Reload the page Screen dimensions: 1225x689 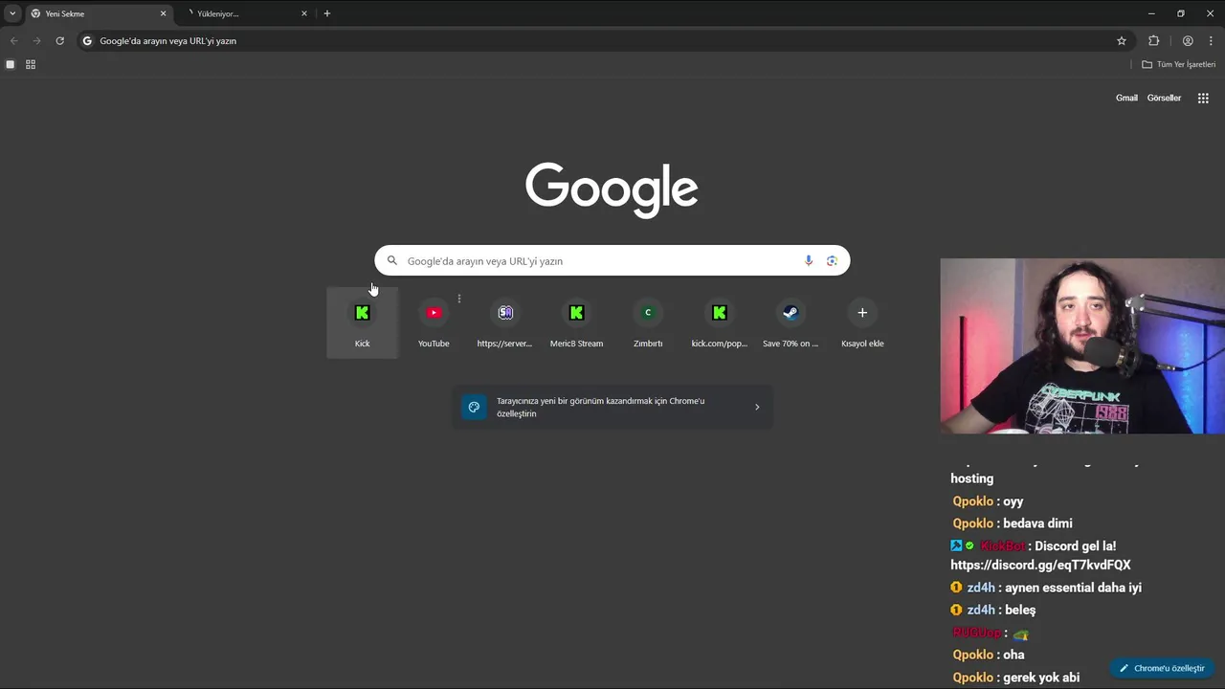[x=59, y=41]
